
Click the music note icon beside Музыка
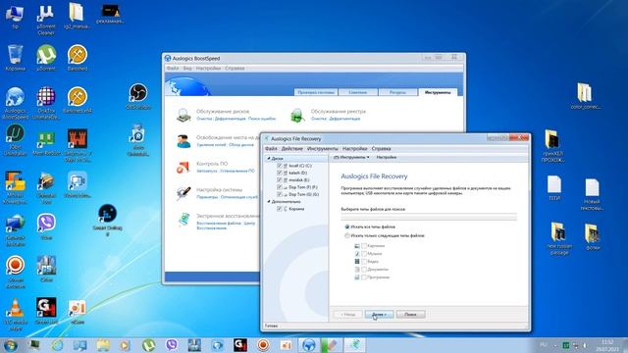pos(357,254)
